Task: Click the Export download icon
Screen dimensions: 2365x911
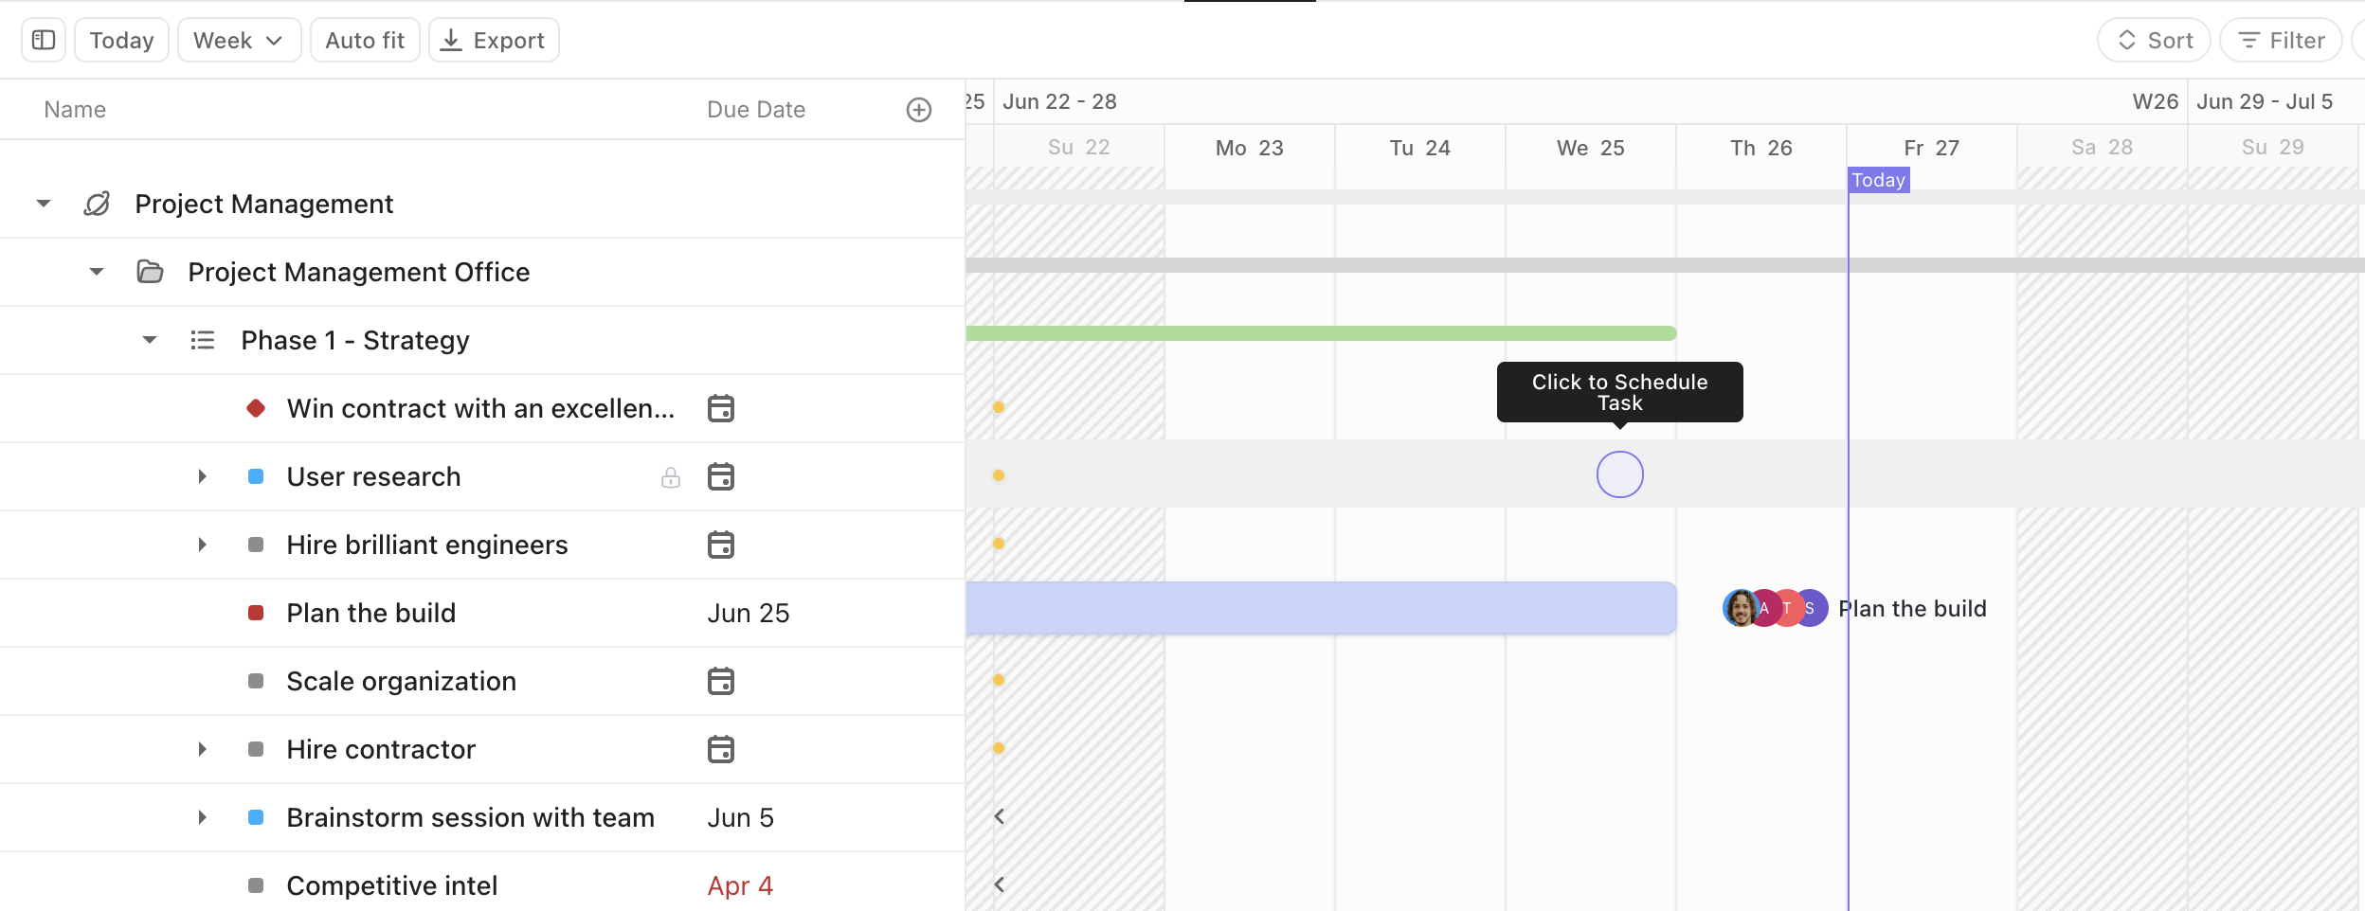Action: point(452,40)
